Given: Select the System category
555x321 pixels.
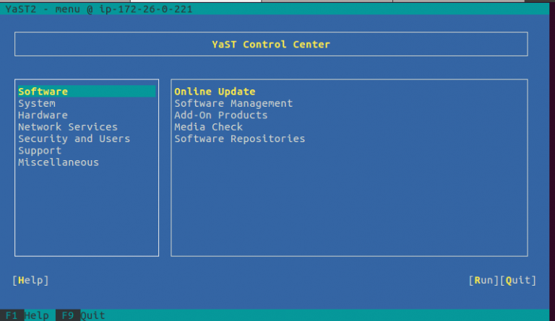Looking at the screenshot, I should (x=37, y=104).
